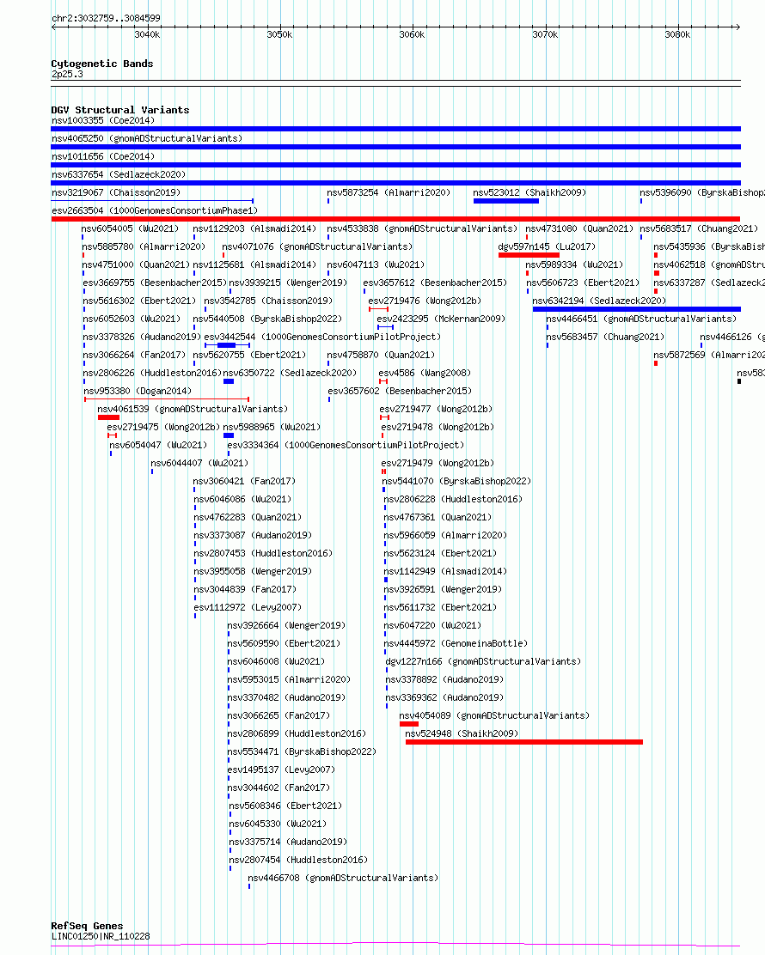Click nsv5683457 (Chuang2021) label
The height and width of the screenshot is (955, 765).
click(605, 338)
